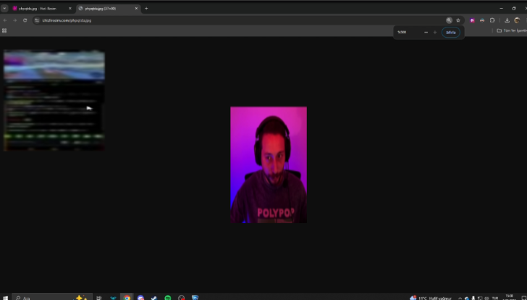The height and width of the screenshot is (300, 527).
Task: Go forward to next page
Action: [14, 20]
